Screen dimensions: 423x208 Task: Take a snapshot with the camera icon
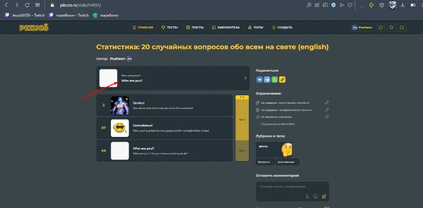click(325, 5)
